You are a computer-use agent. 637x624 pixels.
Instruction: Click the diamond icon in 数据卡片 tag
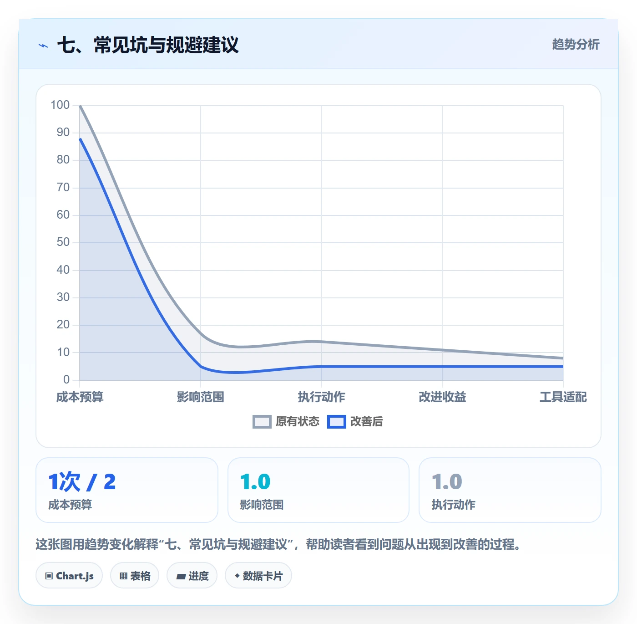pyautogui.click(x=237, y=576)
